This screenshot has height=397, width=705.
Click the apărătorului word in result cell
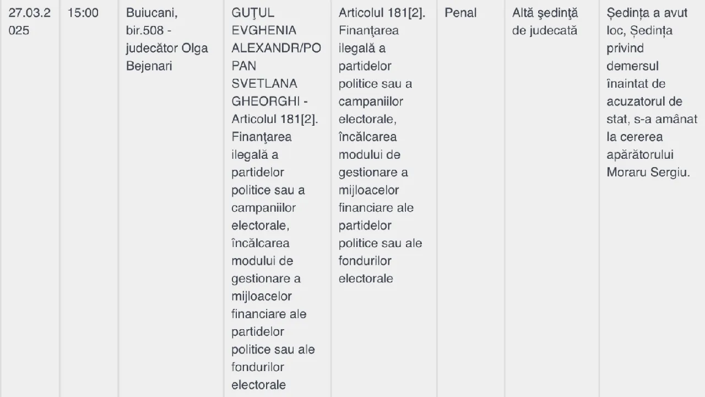coord(640,154)
